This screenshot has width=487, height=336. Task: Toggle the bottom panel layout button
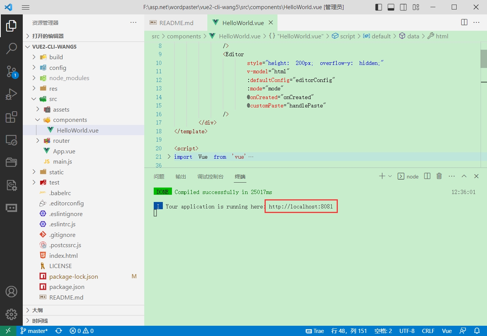391,7
